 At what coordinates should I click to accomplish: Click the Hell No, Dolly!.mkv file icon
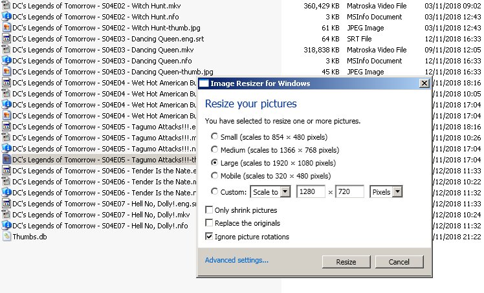point(6,215)
